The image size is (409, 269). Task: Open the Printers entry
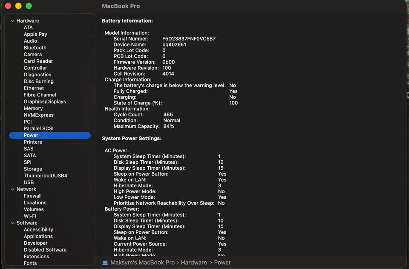(33, 142)
